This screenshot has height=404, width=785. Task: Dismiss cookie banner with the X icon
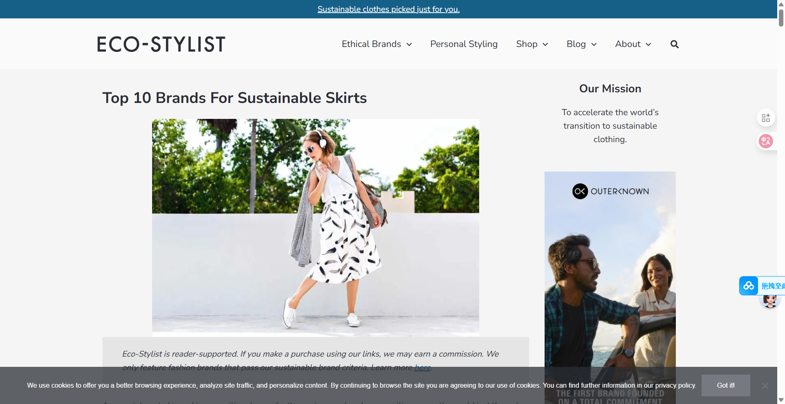(765, 386)
